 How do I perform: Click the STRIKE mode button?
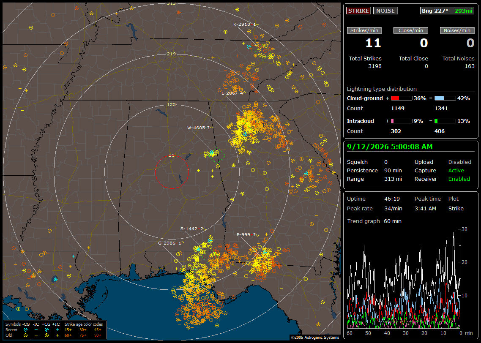click(x=358, y=11)
